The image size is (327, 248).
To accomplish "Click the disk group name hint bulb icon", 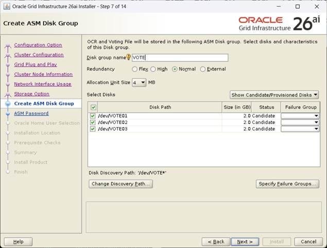I will click(x=129, y=57).
